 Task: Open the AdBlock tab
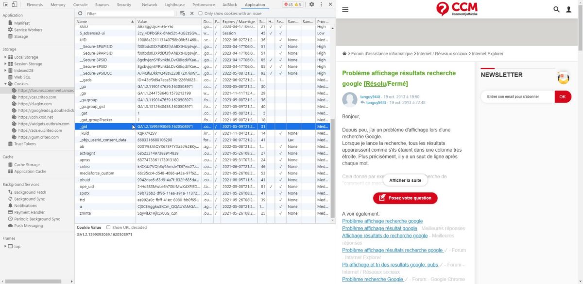[x=230, y=4]
